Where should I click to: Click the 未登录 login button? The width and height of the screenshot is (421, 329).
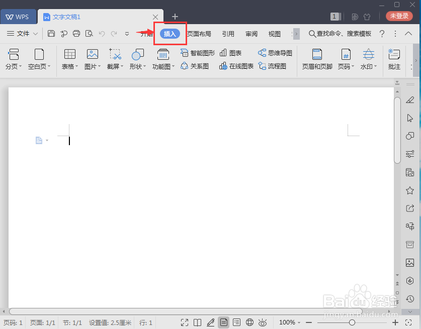[399, 16]
